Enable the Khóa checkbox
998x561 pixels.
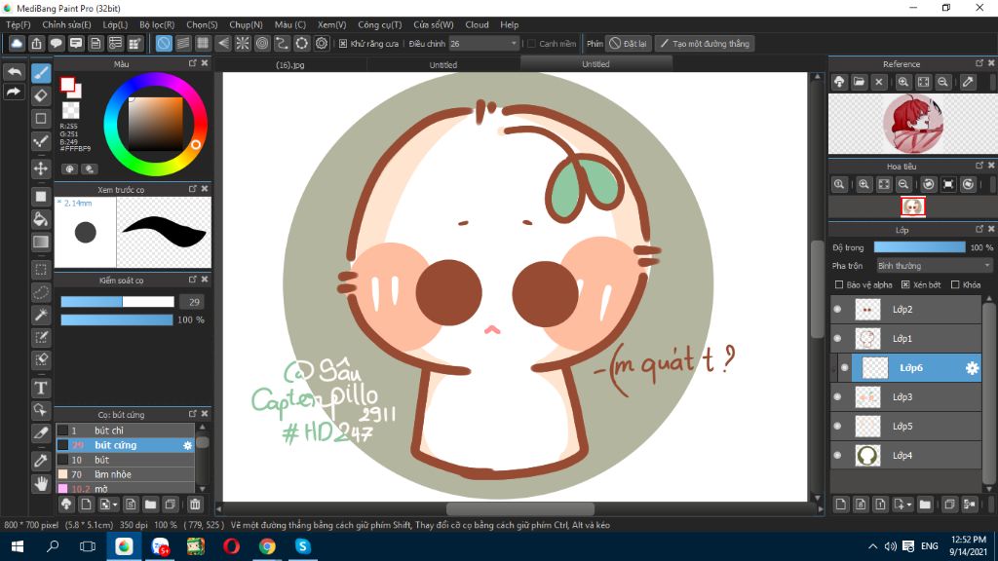pyautogui.click(x=955, y=285)
